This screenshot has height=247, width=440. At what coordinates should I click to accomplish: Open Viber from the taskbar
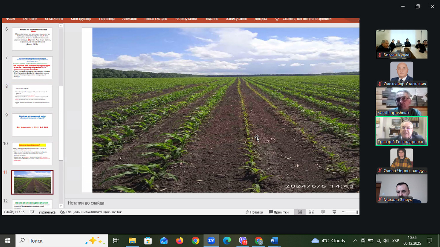point(243,240)
